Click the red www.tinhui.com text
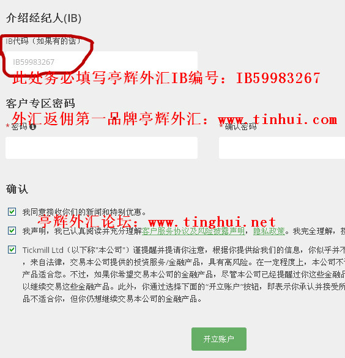This screenshot has width=345, height=358. [278, 119]
